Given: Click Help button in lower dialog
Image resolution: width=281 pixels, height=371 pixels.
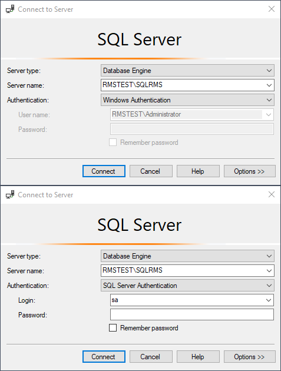Looking at the screenshot, I should coord(198,356).
